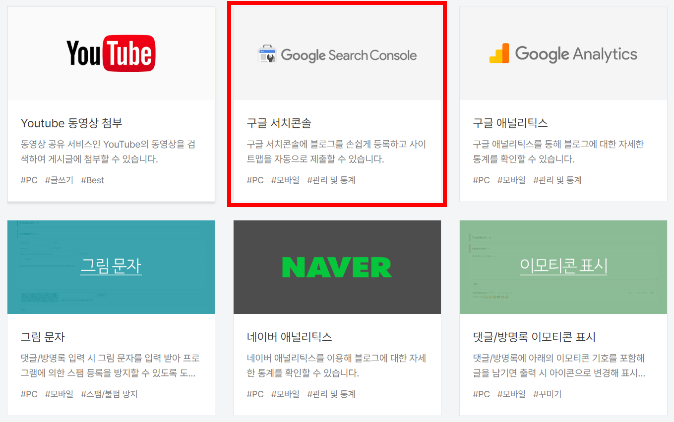This screenshot has width=674, height=422.
Task: Click the 네이버 애널리틱스 description text
Action: point(337,366)
